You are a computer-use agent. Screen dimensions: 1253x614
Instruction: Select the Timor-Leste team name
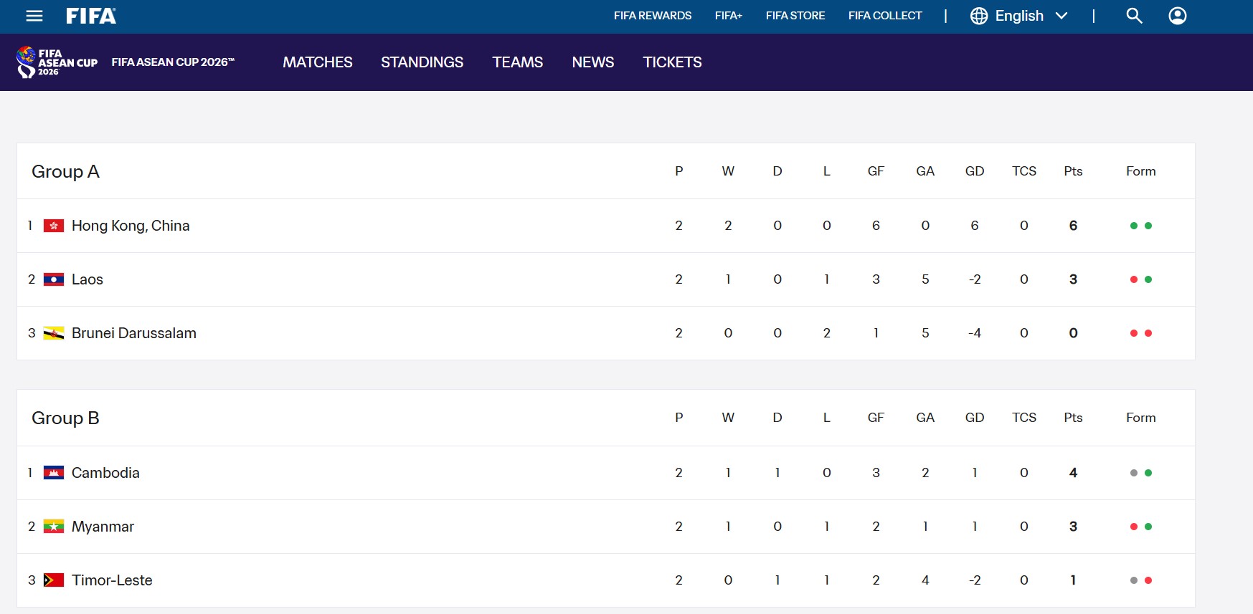[x=112, y=580]
